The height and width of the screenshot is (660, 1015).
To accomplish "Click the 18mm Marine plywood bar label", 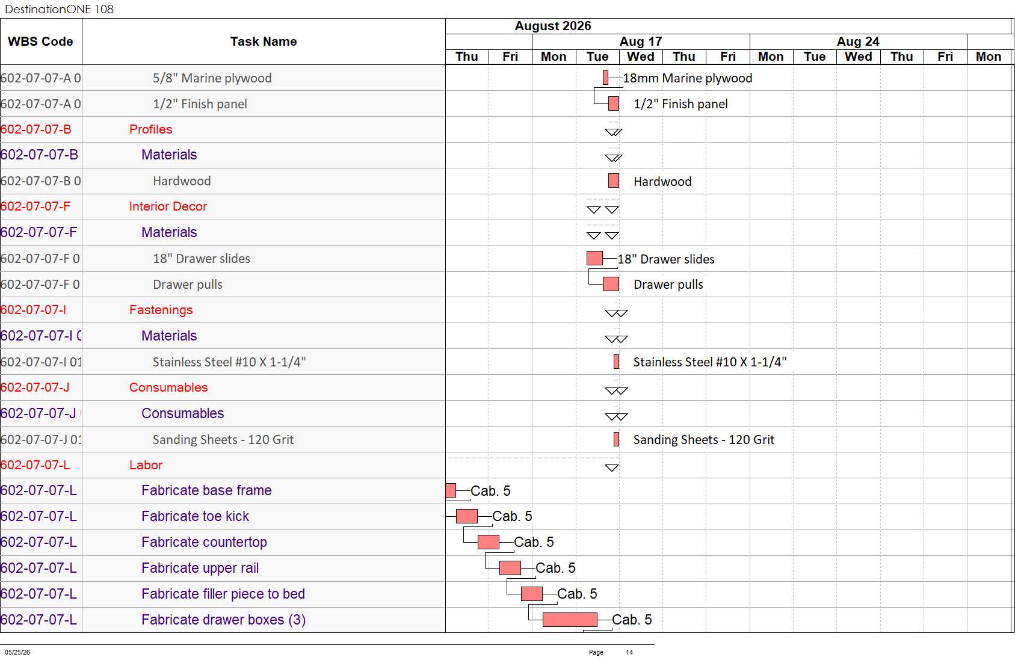I will (688, 78).
